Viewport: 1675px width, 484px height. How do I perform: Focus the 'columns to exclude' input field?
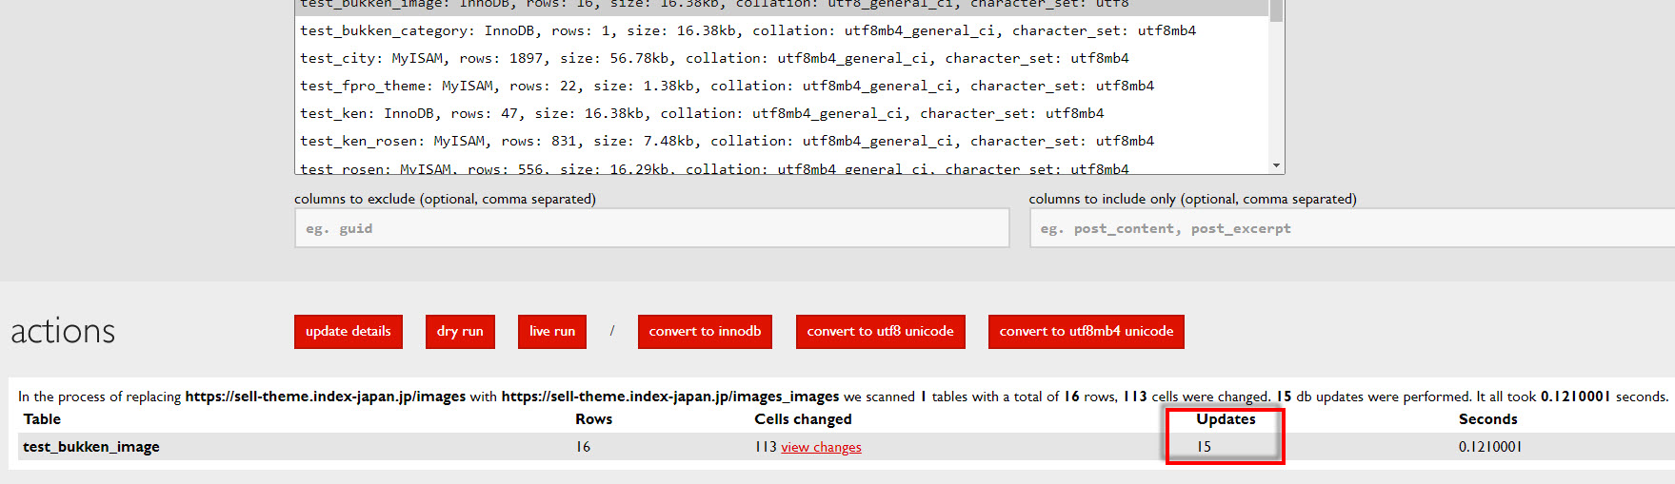pos(651,229)
